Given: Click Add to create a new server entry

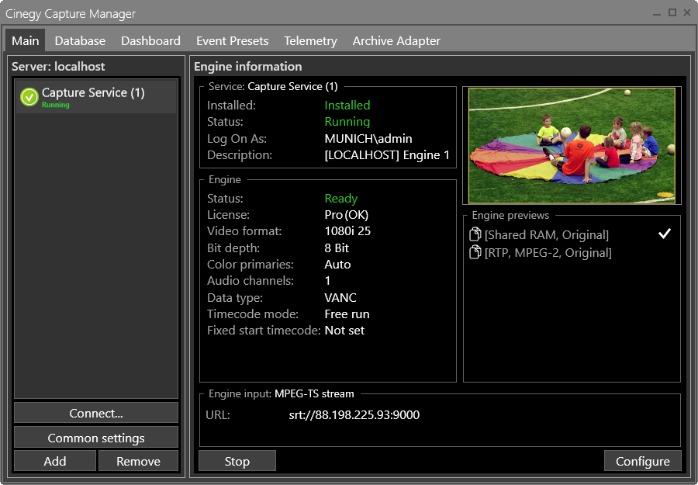Looking at the screenshot, I should [54, 460].
